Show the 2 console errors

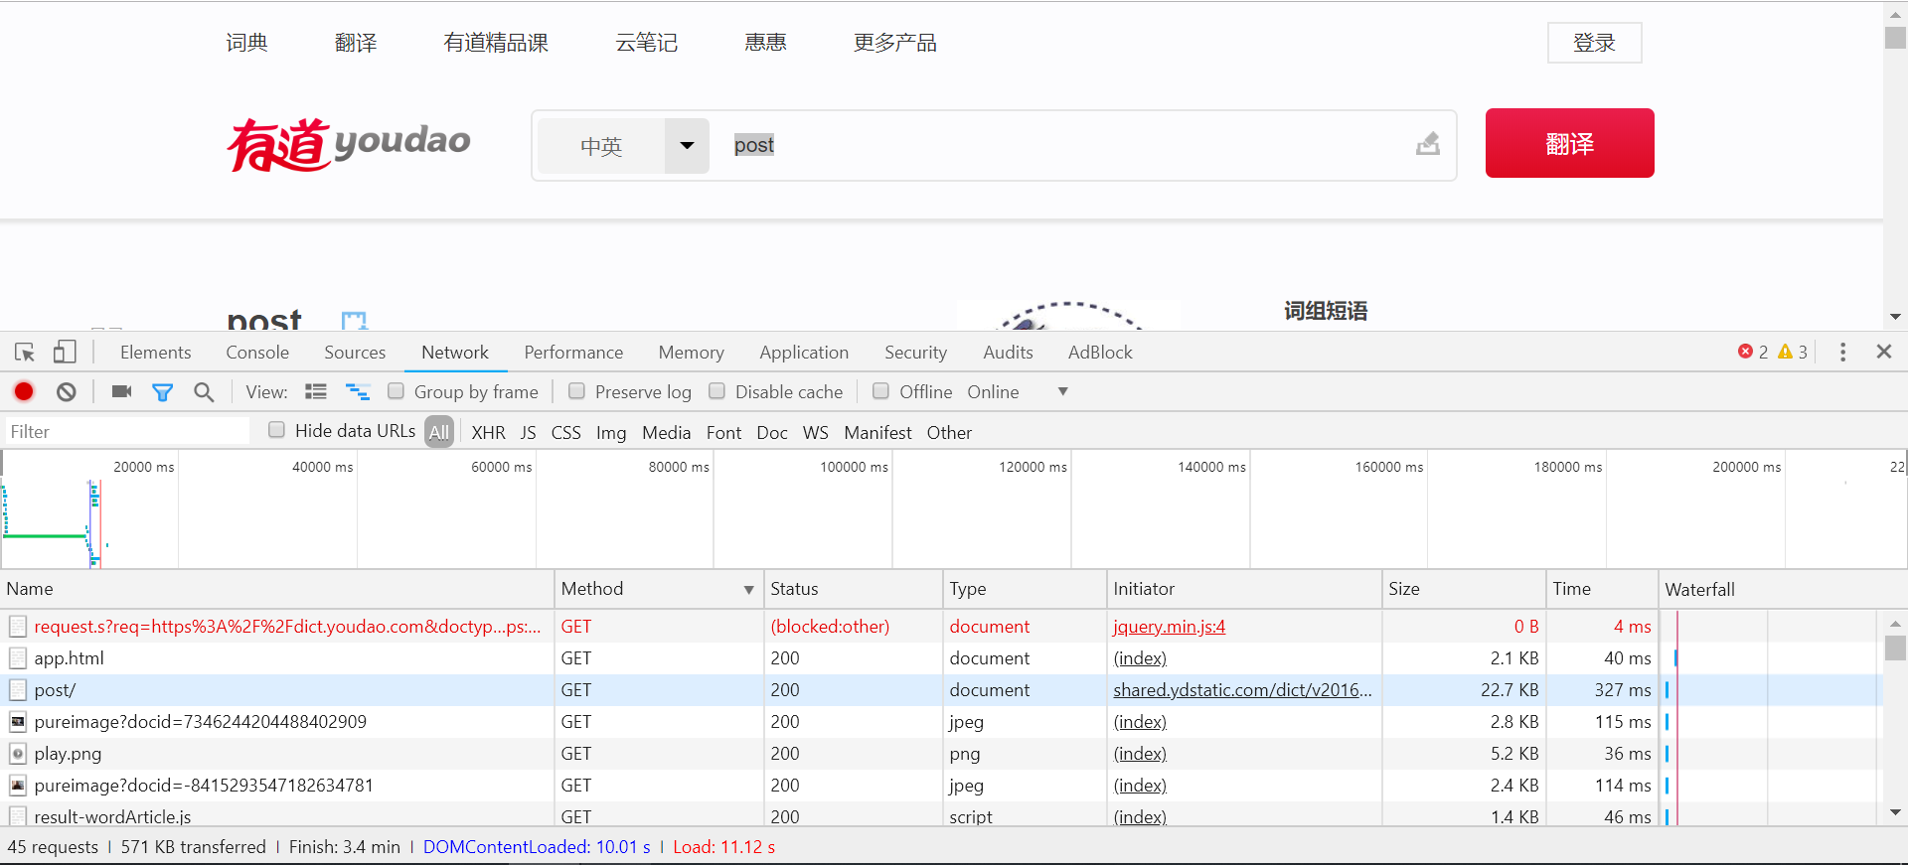[1753, 353]
